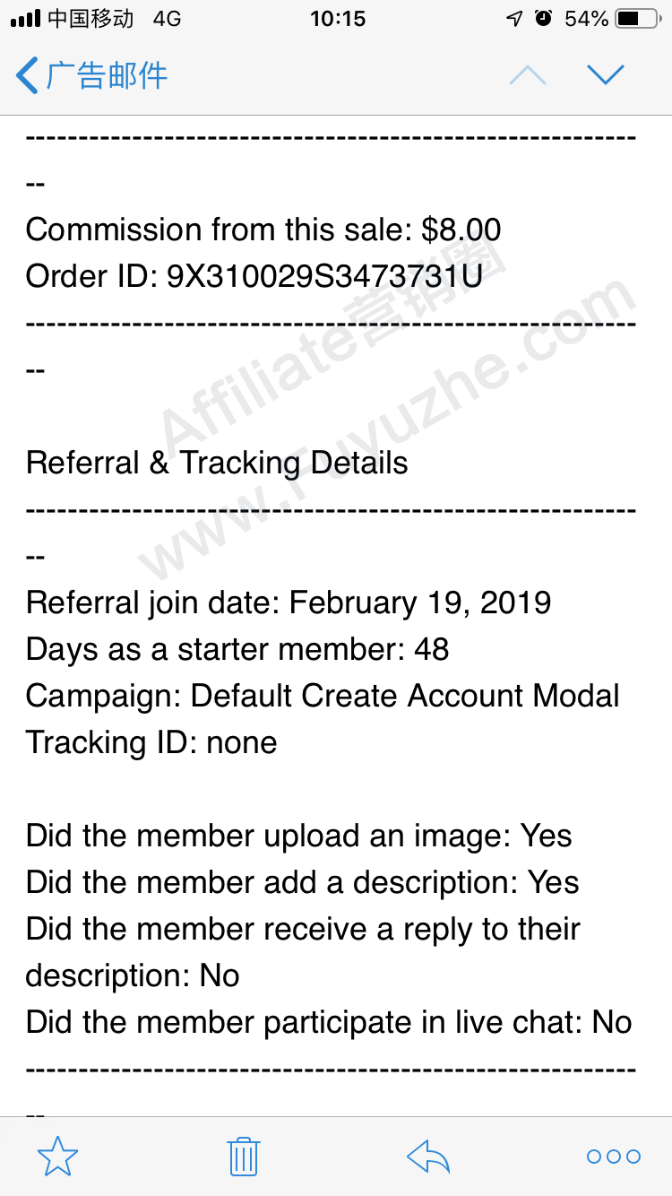The width and height of the screenshot is (672, 1196).
Task: Show previous message with up arrow
Action: (x=528, y=75)
